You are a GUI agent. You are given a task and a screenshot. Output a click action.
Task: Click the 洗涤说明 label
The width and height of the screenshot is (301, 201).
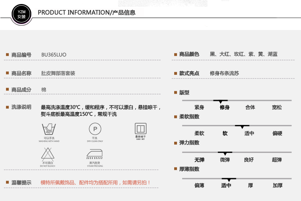click(x=21, y=107)
